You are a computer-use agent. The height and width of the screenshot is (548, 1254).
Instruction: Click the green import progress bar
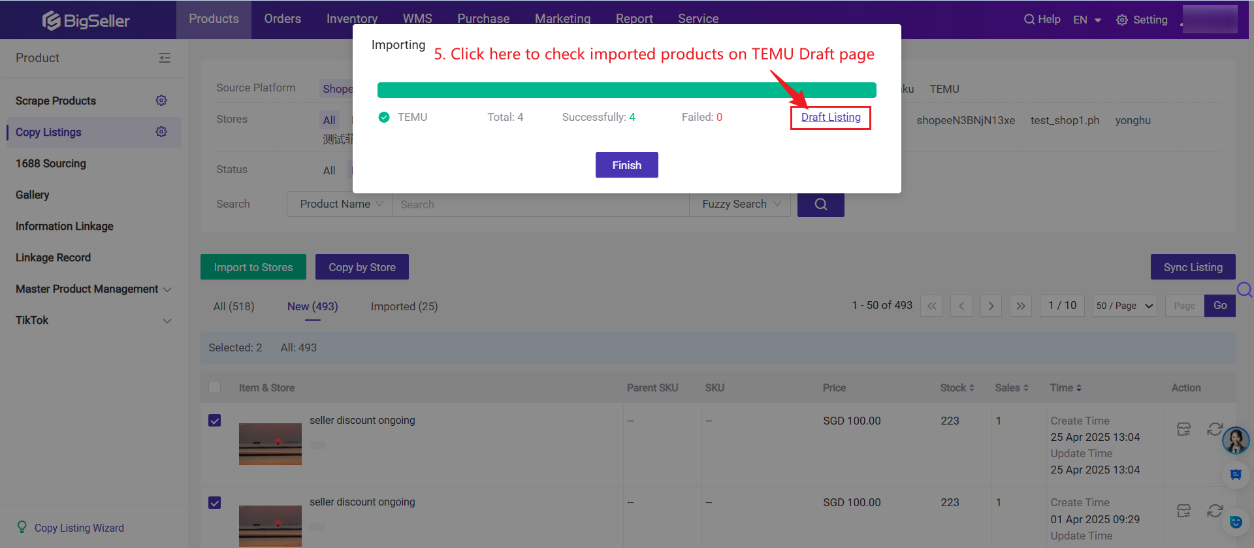[x=627, y=90]
